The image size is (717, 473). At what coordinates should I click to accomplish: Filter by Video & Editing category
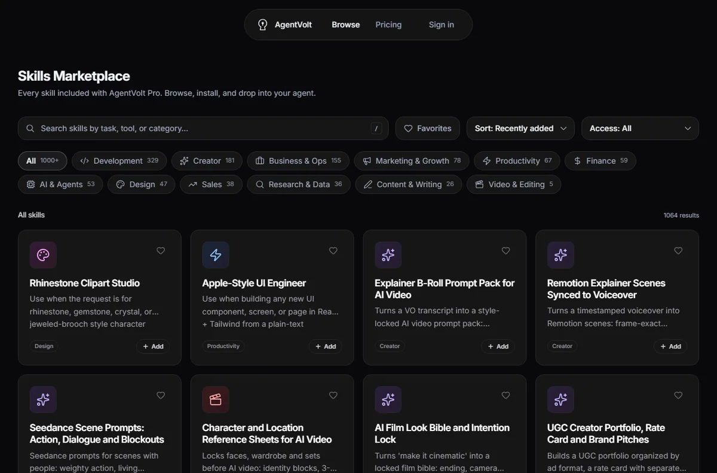[x=514, y=184]
